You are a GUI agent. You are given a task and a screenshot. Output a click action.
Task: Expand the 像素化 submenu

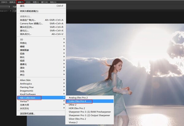pos(41,64)
